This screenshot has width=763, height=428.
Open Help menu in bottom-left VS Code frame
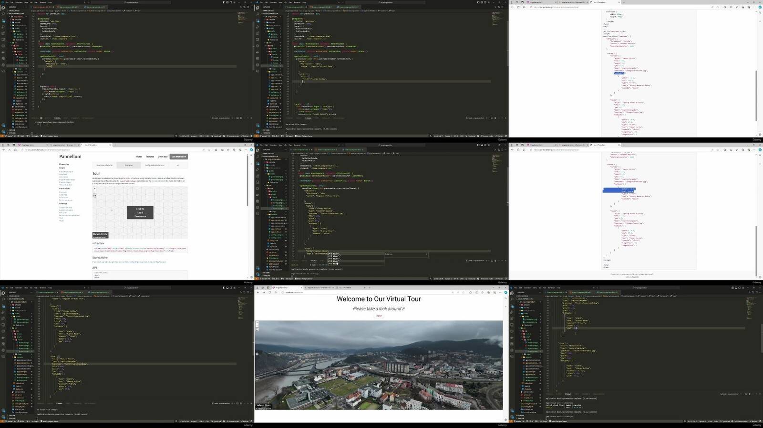click(x=50, y=288)
